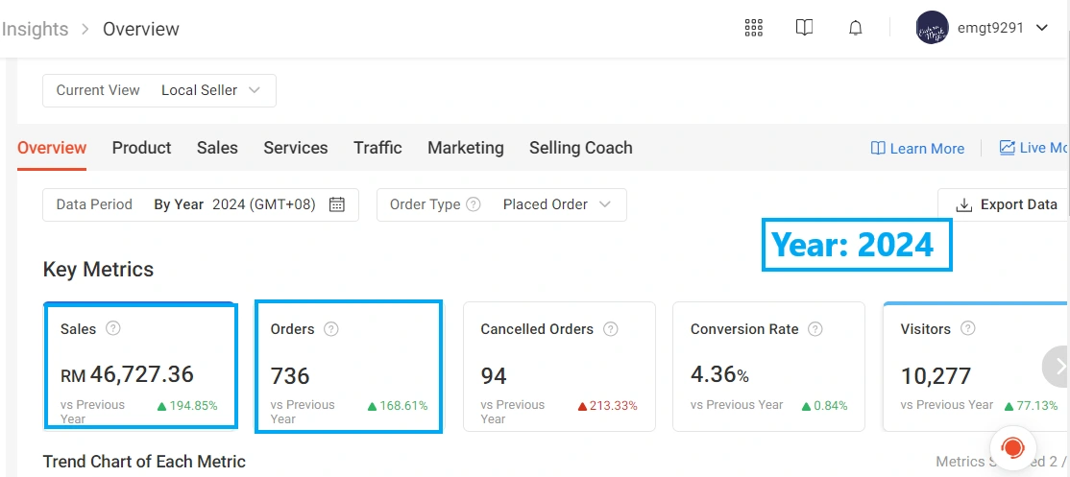
Task: Click the help icon next to Visitors
Action: (968, 328)
